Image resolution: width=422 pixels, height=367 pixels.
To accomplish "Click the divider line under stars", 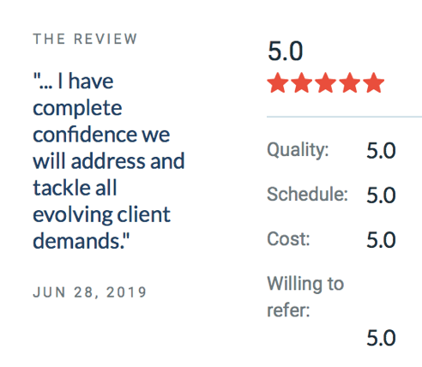I will tap(344, 117).
